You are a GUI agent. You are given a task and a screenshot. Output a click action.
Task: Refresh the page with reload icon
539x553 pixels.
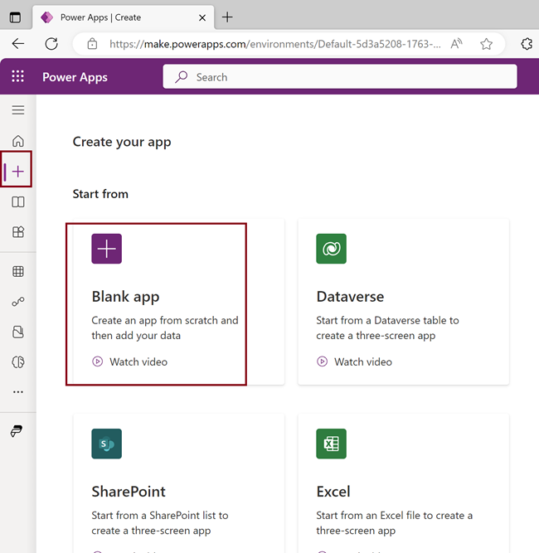pos(51,44)
